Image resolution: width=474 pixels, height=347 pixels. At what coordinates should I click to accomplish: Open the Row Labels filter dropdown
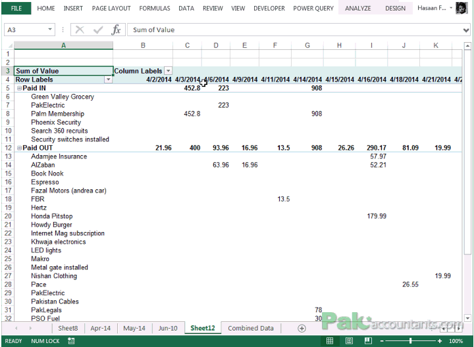[x=108, y=80]
